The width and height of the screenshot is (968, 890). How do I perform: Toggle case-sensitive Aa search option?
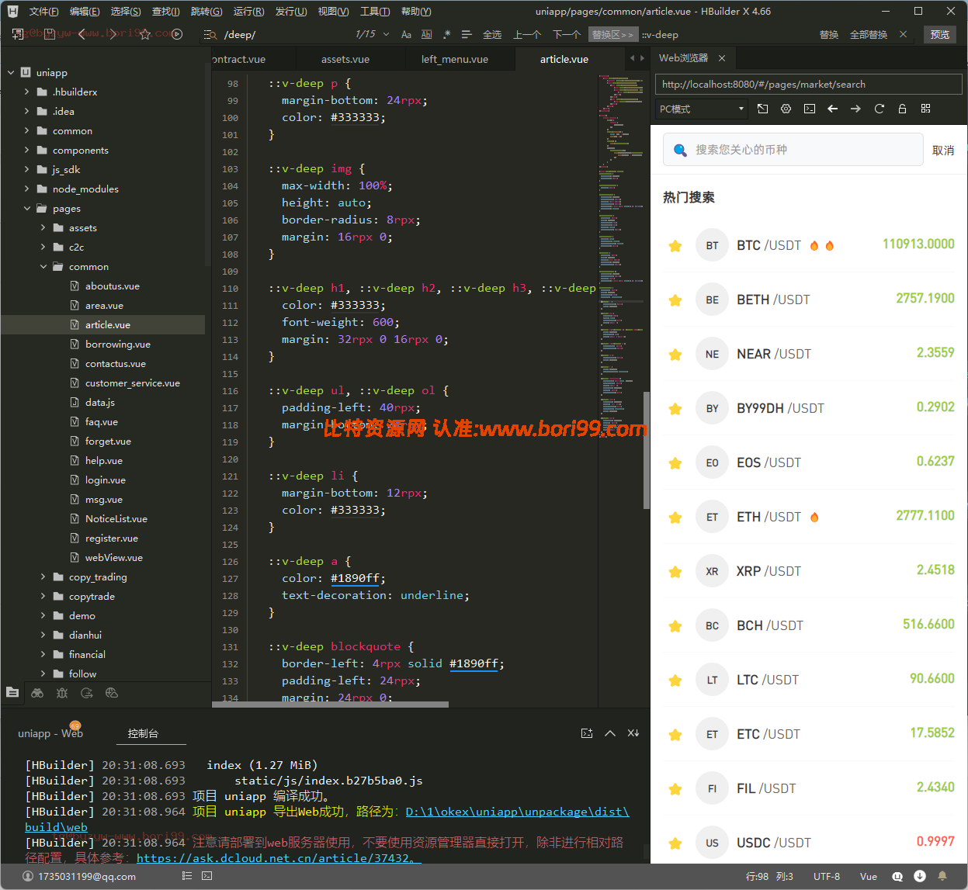(406, 34)
